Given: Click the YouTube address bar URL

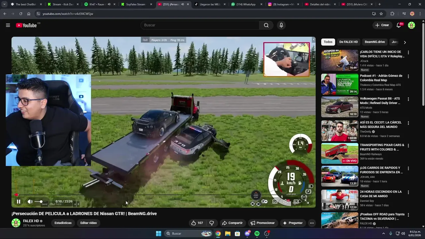Looking at the screenshot, I should click(68, 14).
